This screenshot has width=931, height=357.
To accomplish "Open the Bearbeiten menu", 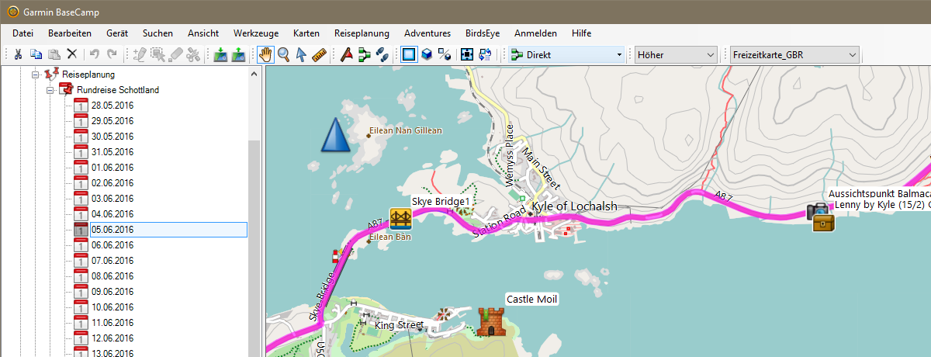I will coord(70,33).
